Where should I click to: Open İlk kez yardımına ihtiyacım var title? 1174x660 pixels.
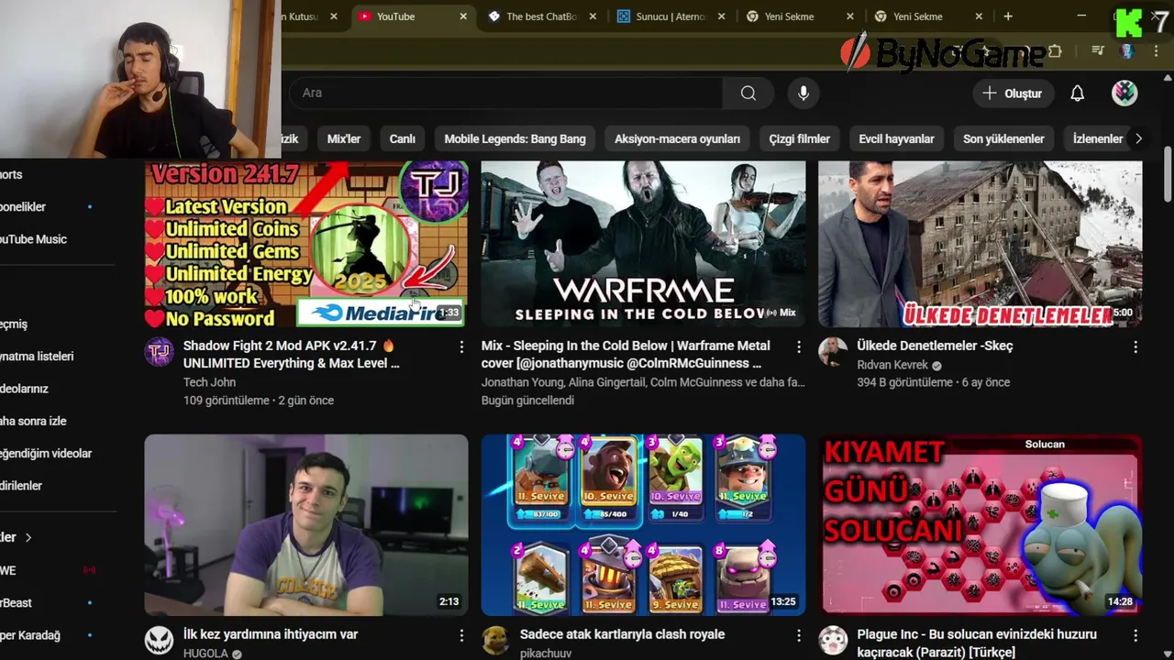(271, 634)
